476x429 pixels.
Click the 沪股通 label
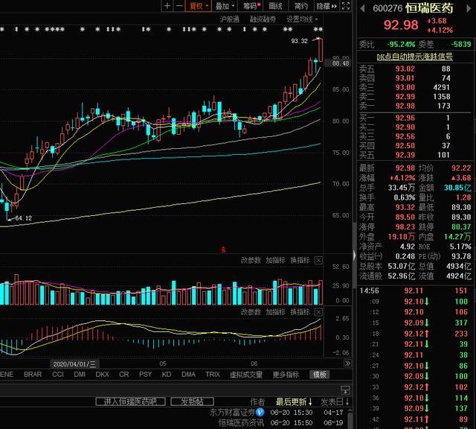(230, 19)
